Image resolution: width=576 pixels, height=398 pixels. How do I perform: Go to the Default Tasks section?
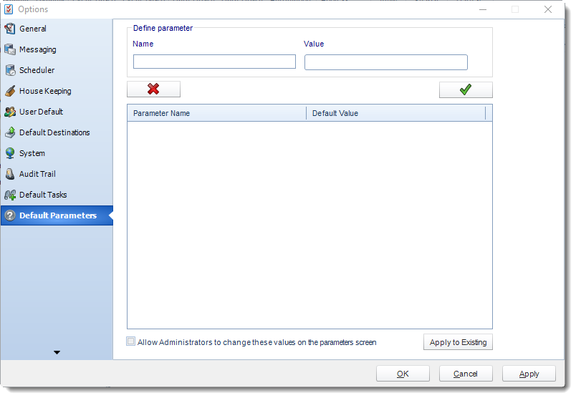coord(57,195)
